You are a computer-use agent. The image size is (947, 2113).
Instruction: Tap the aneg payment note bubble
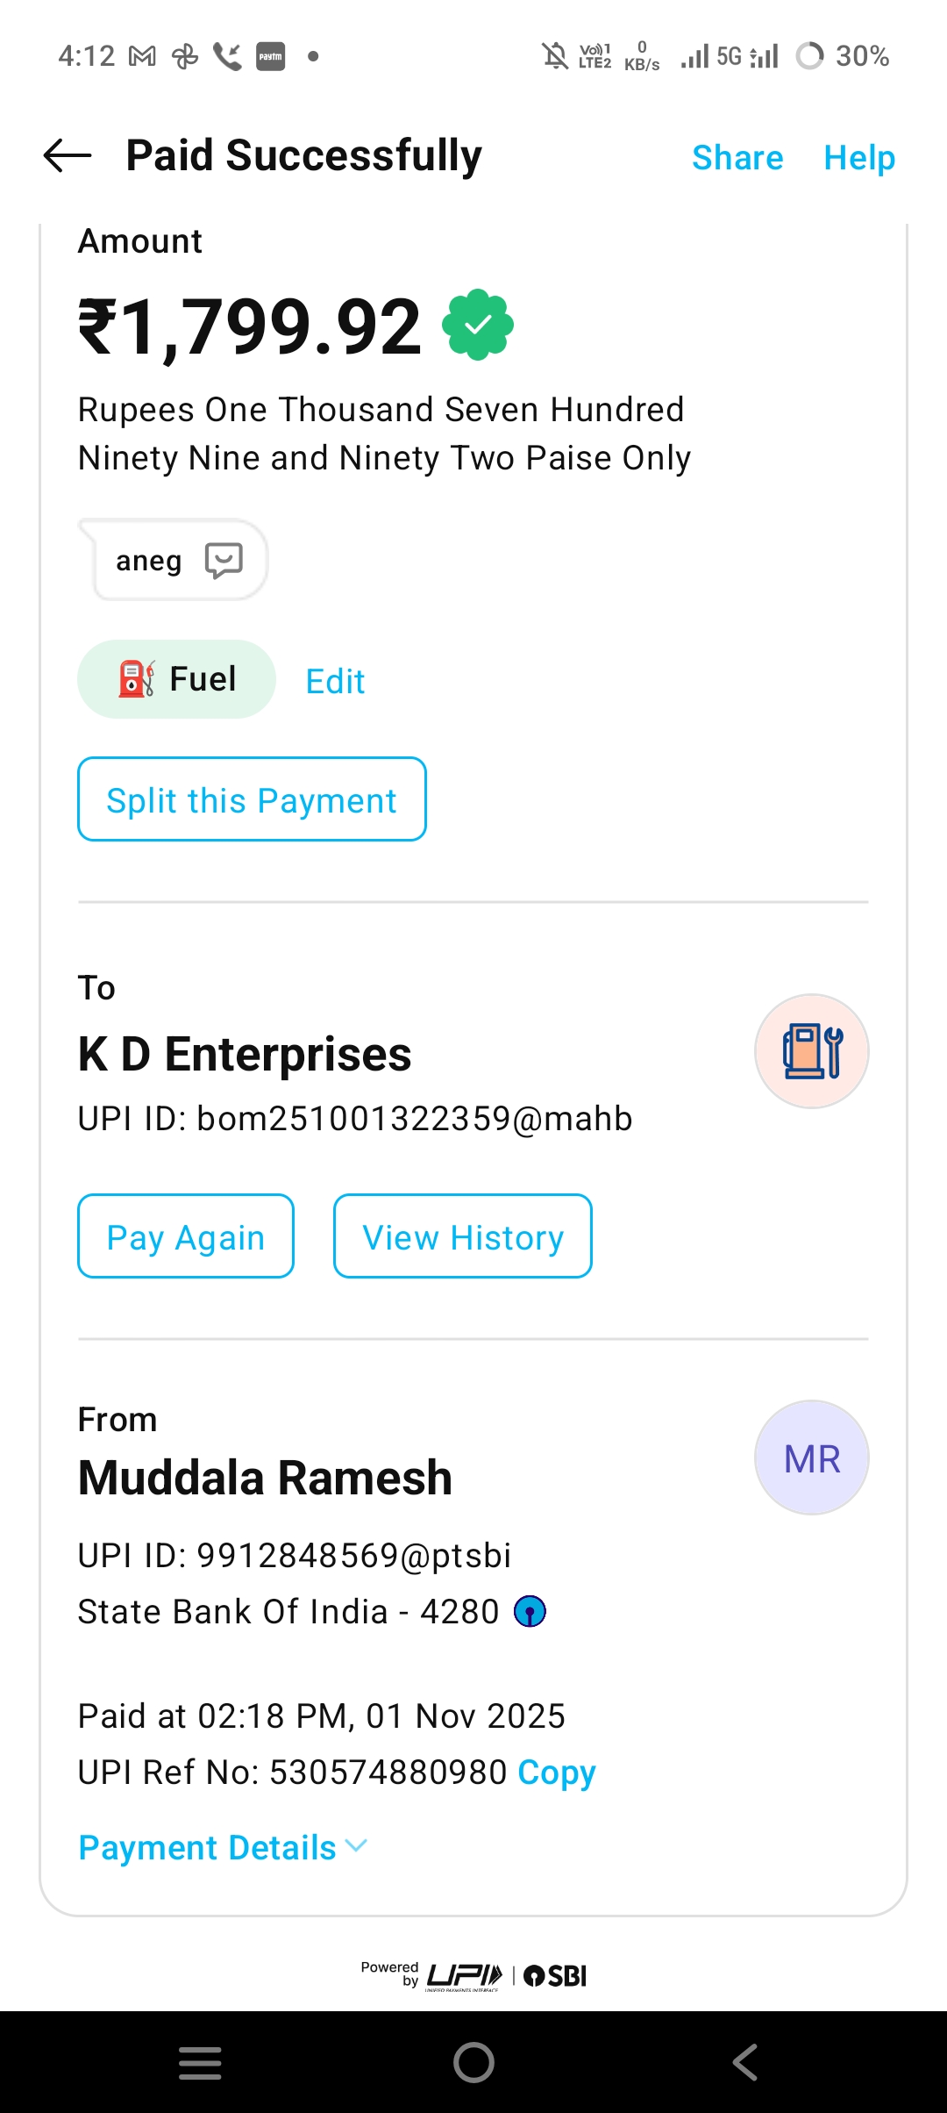(x=149, y=560)
